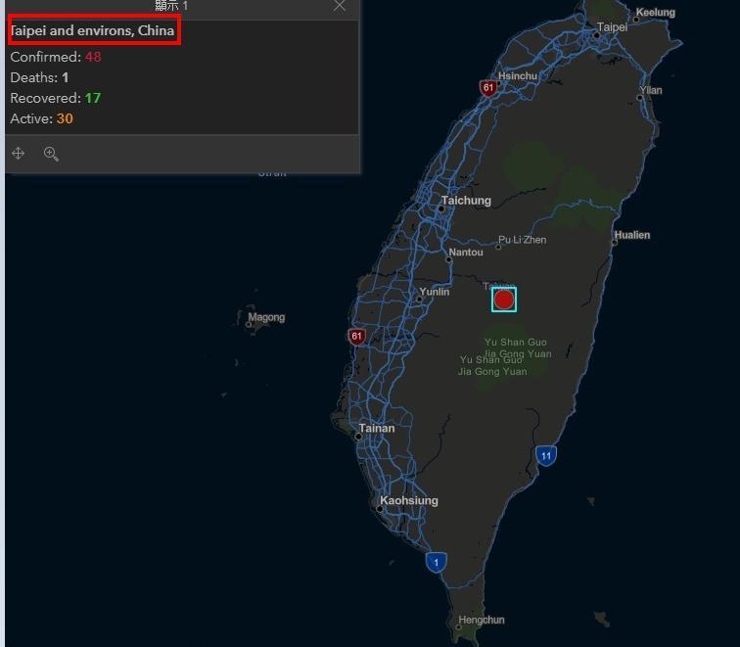The height and width of the screenshot is (647, 740).
Task: Click the Hengchun label
Action: click(x=482, y=620)
